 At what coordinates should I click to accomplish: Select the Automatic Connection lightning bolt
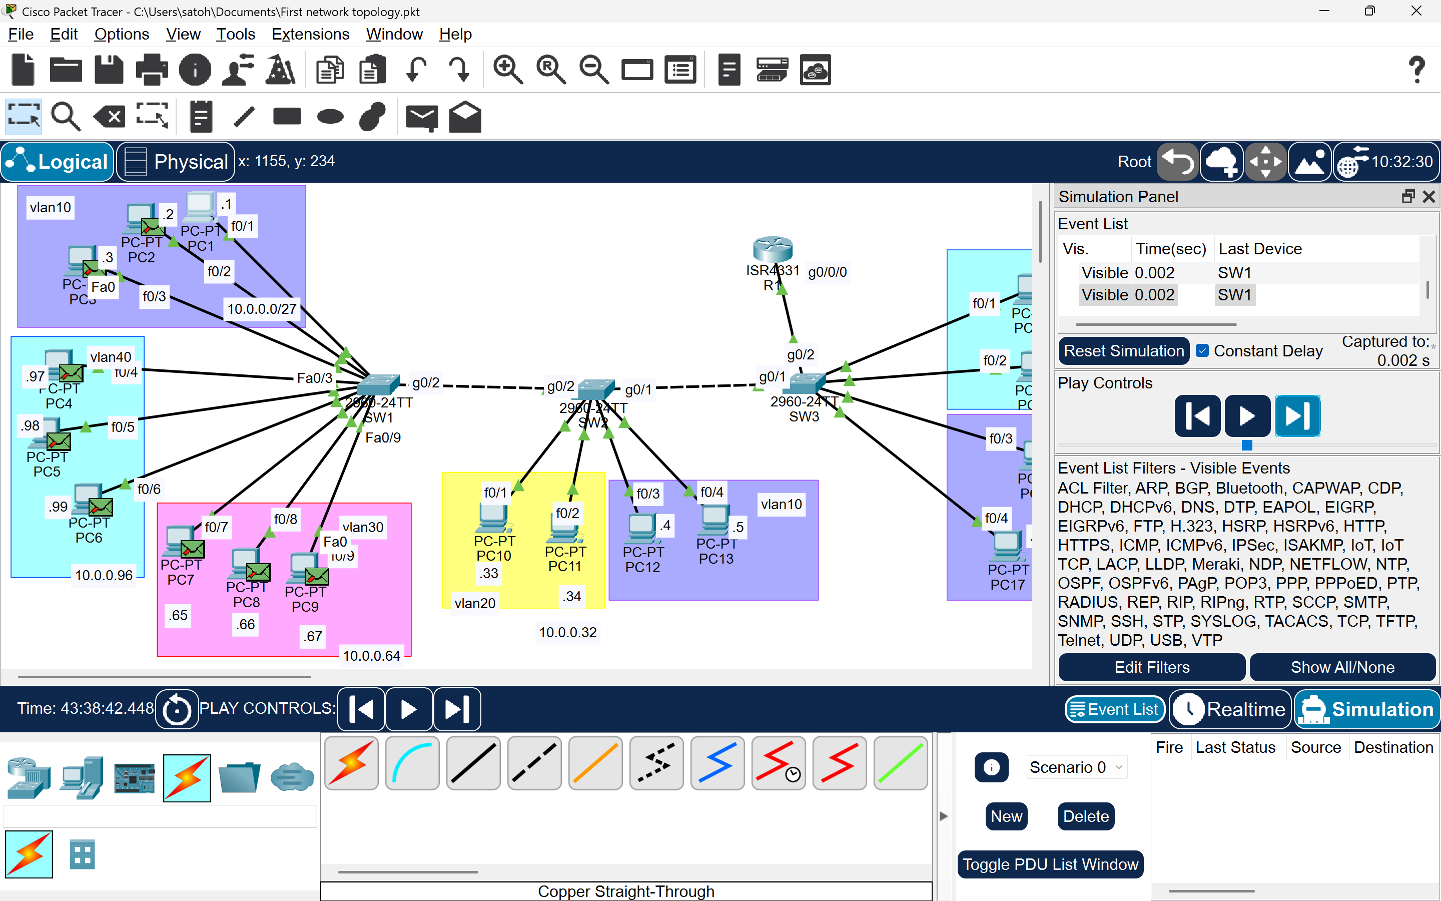tap(352, 763)
